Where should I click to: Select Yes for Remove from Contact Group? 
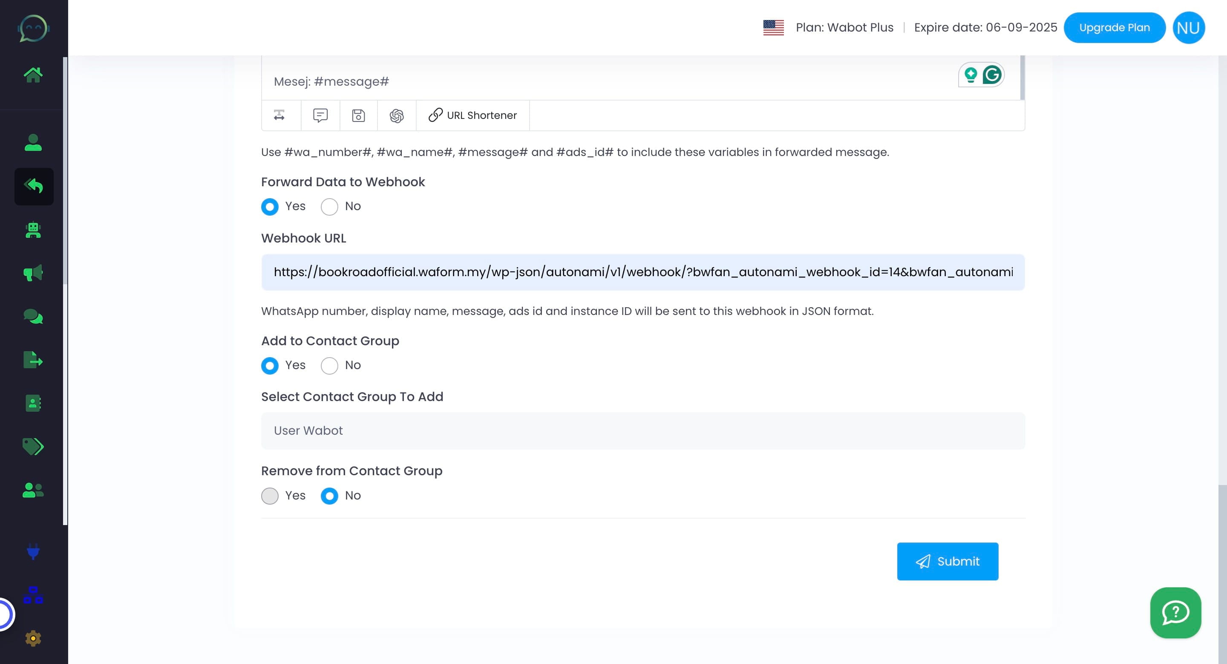(270, 496)
